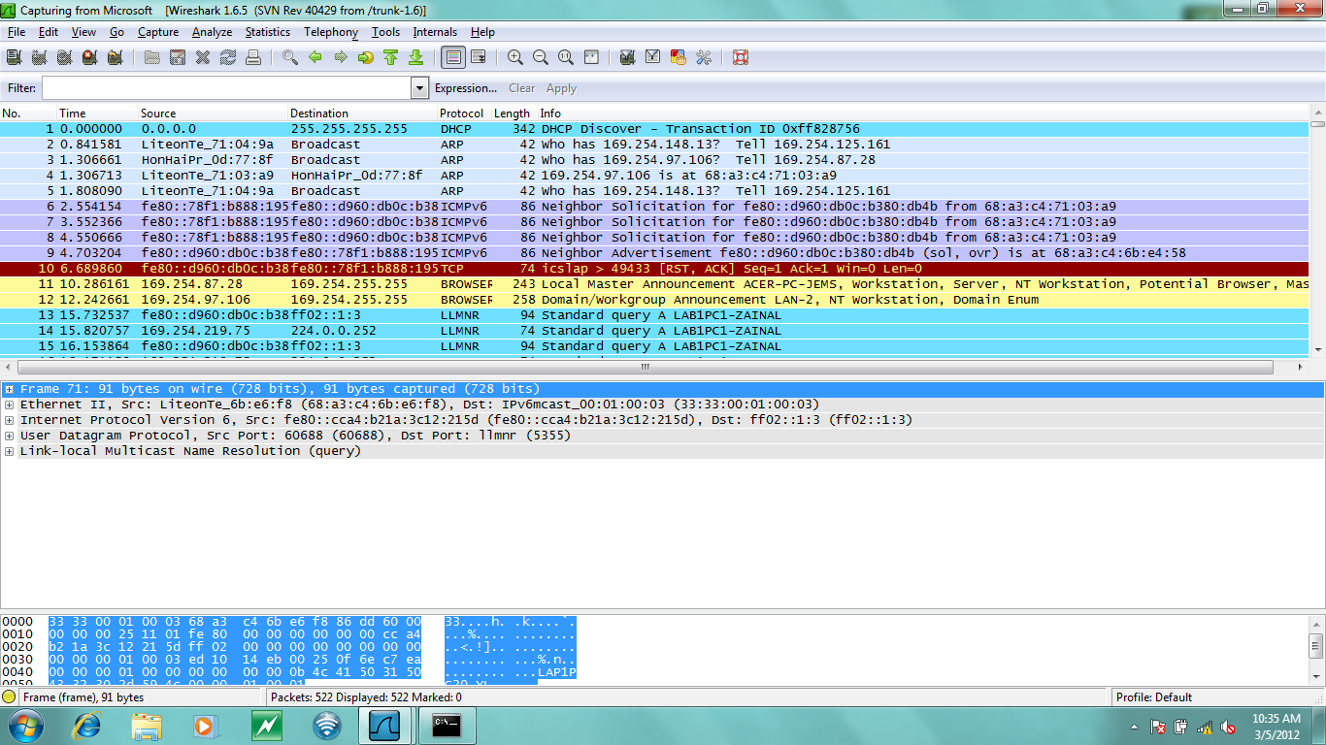The height and width of the screenshot is (745, 1326).
Task: Open Wireshark Preferences
Action: click(704, 57)
